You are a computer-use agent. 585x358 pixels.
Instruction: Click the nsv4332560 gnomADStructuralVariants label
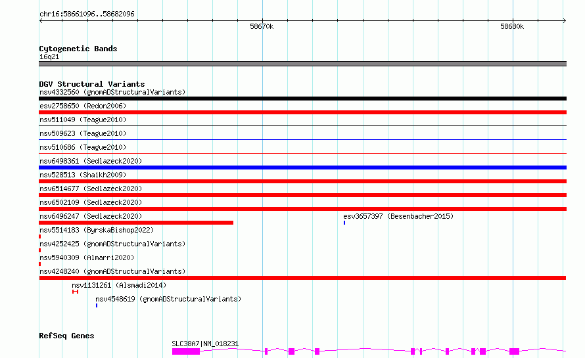point(112,92)
